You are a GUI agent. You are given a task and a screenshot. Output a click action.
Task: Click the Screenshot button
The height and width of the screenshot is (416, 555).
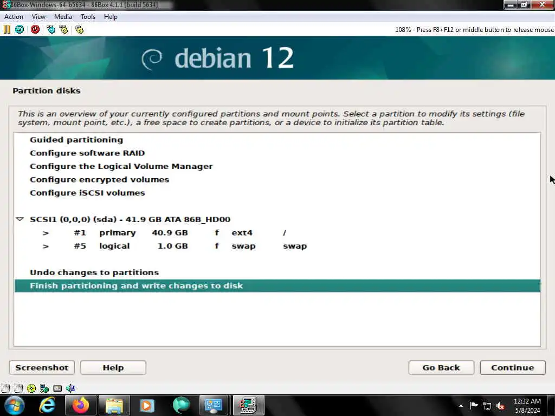point(42,368)
